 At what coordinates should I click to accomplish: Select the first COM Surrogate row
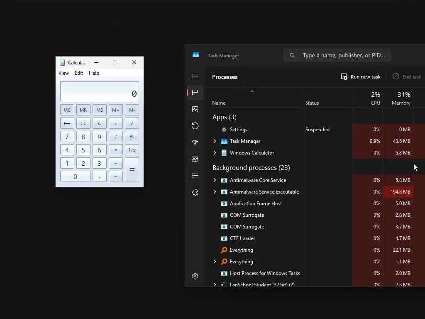tap(315, 215)
